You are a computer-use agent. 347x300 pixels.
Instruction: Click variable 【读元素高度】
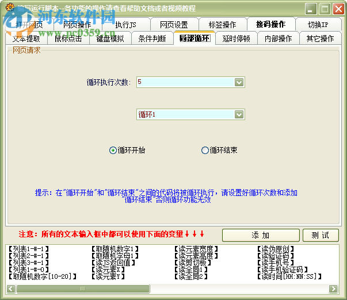tap(196, 256)
